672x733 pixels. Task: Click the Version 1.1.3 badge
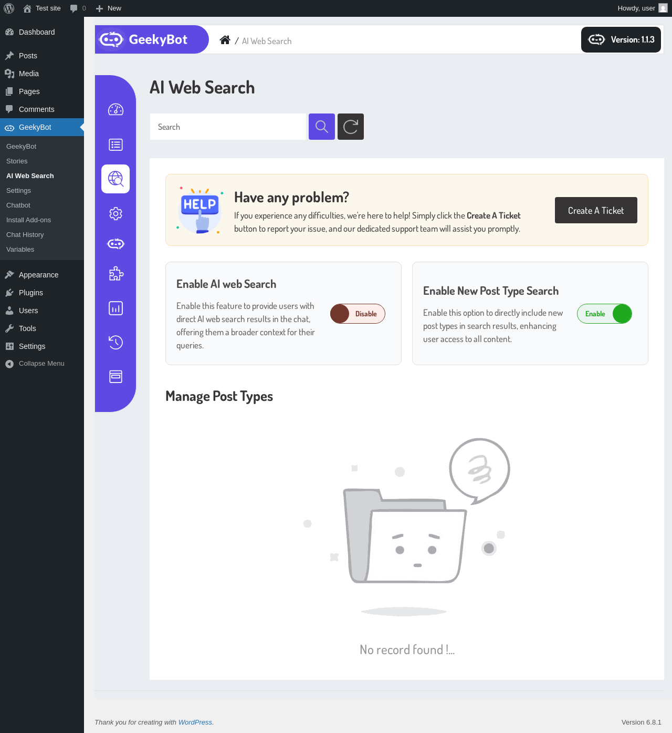coord(621,39)
